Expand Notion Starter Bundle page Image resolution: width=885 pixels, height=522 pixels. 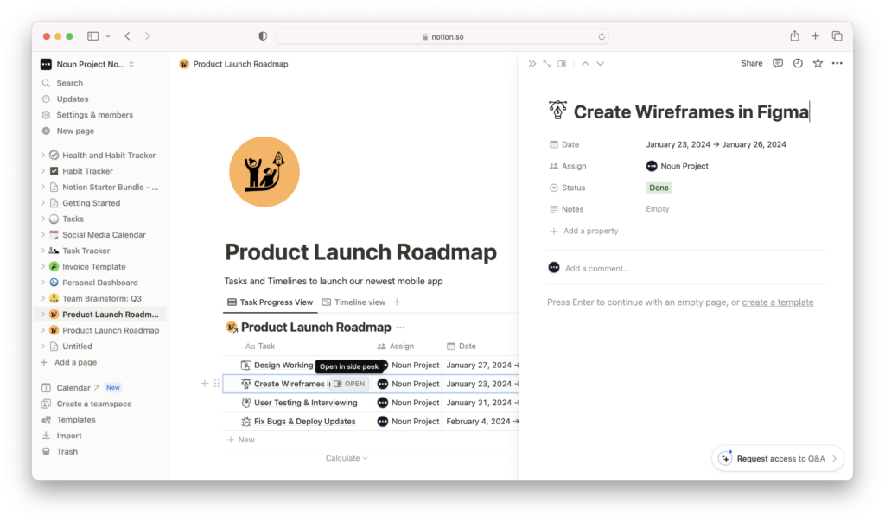pos(43,187)
